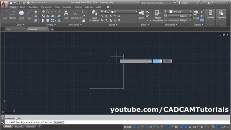Click the Save icon in quick access toolbar
Viewport: 231px width, 130px height.
19,3
